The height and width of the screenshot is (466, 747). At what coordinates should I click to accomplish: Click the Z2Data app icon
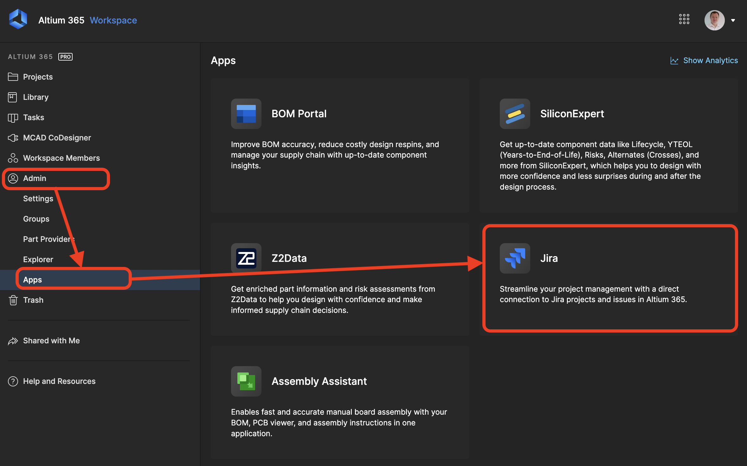pos(246,258)
